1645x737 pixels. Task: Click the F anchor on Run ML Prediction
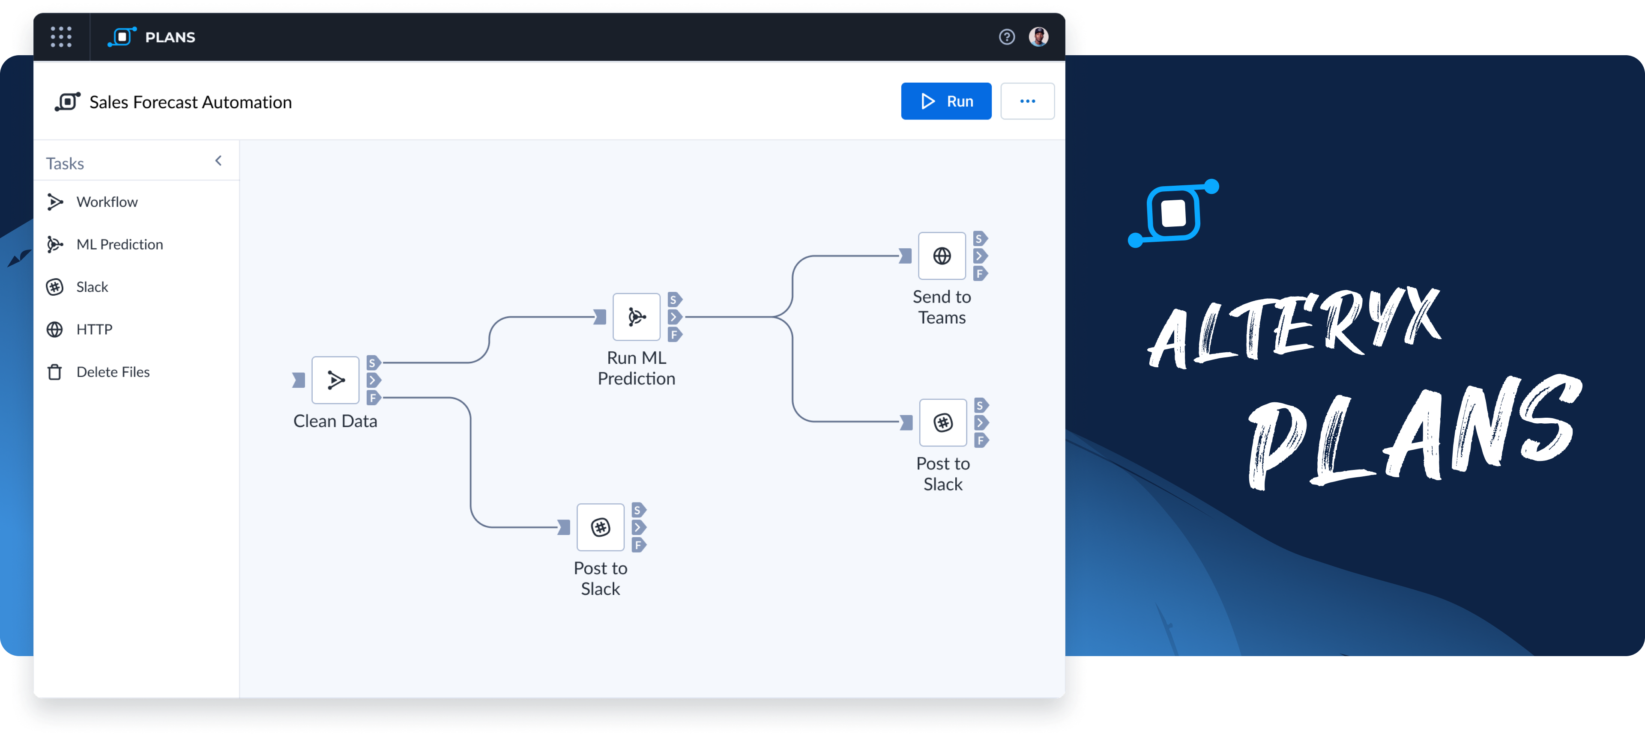click(x=674, y=334)
